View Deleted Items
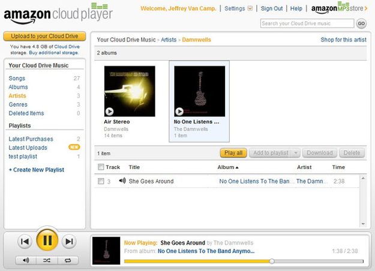Image resolution: width=375 pixels, height=271 pixels. (26, 113)
